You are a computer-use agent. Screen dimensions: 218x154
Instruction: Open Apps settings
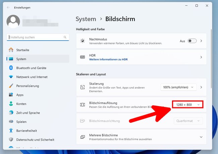click(x=38, y=95)
